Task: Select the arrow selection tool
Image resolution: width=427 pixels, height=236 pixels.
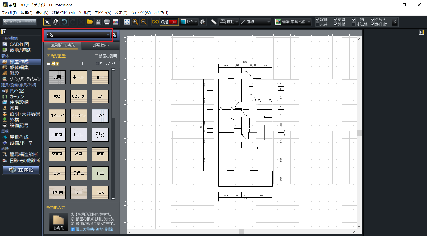Action: [x=47, y=22]
